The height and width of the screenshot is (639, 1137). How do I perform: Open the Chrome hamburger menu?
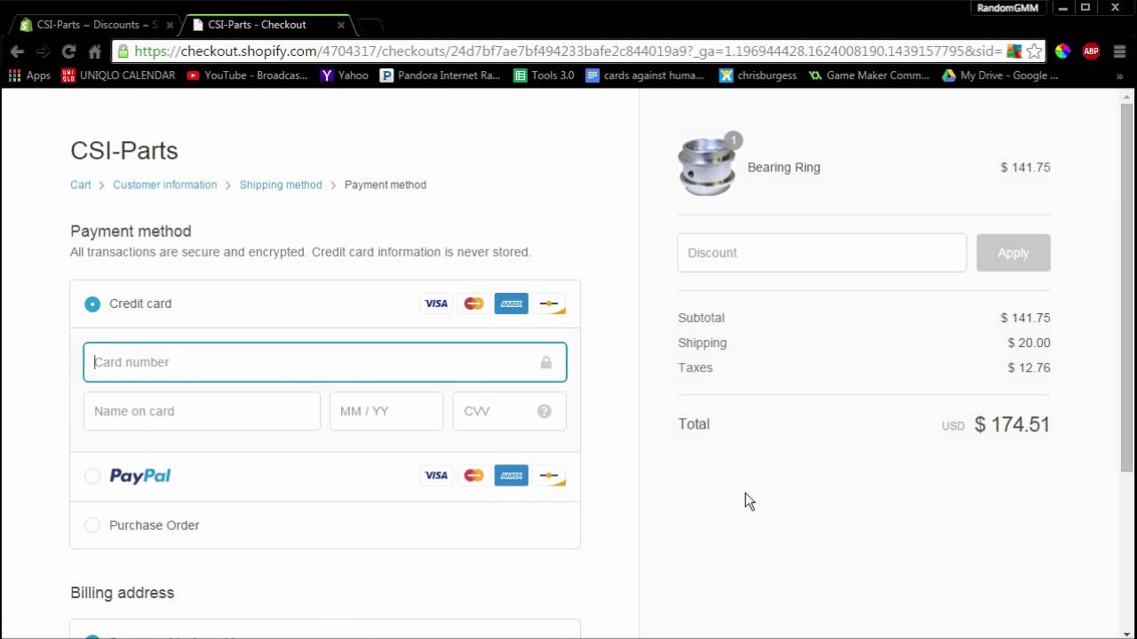[x=1118, y=51]
